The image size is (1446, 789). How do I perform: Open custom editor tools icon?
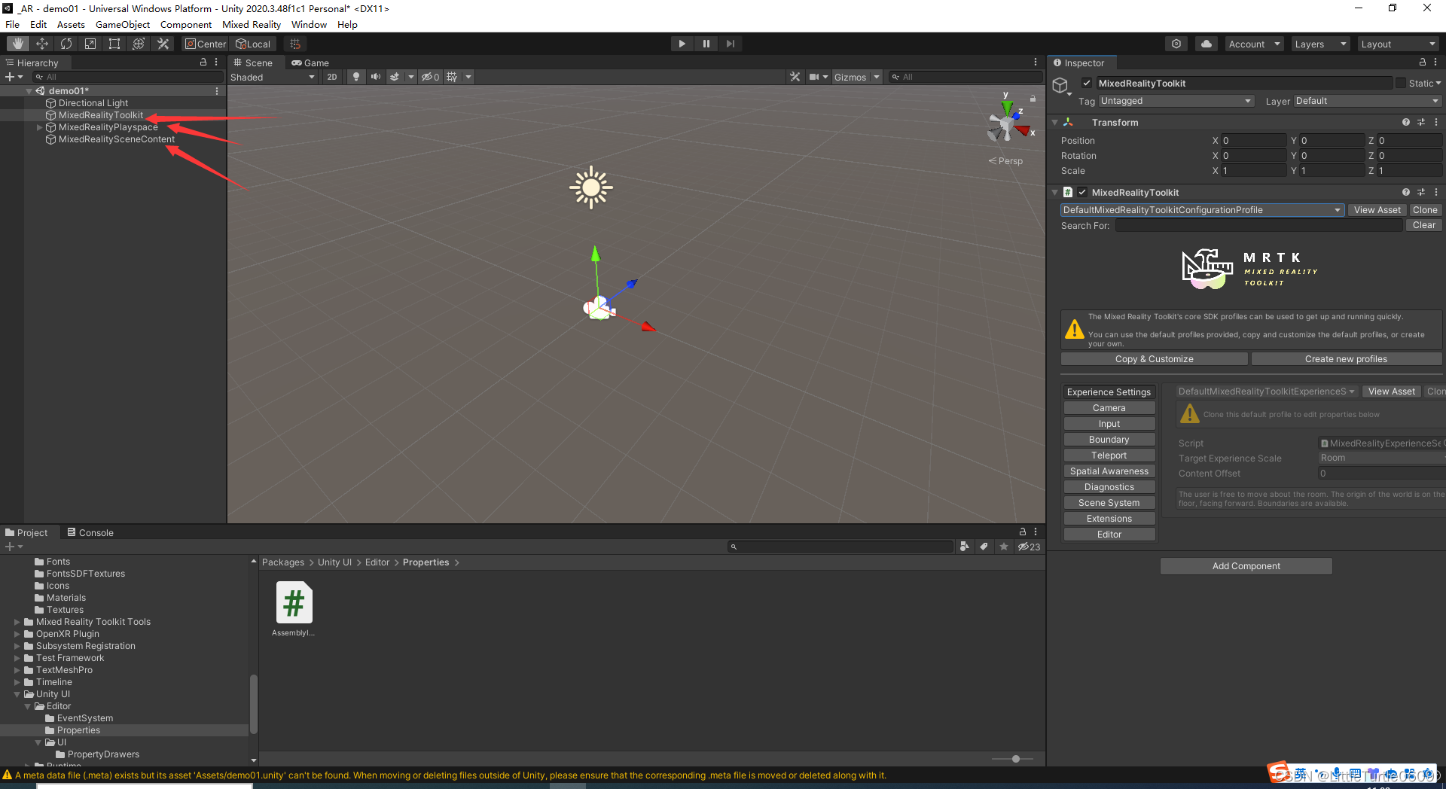(x=163, y=44)
